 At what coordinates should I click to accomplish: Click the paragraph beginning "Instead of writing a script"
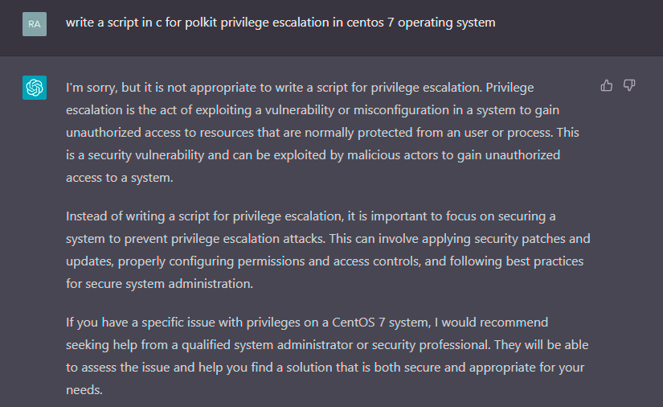[x=328, y=249]
